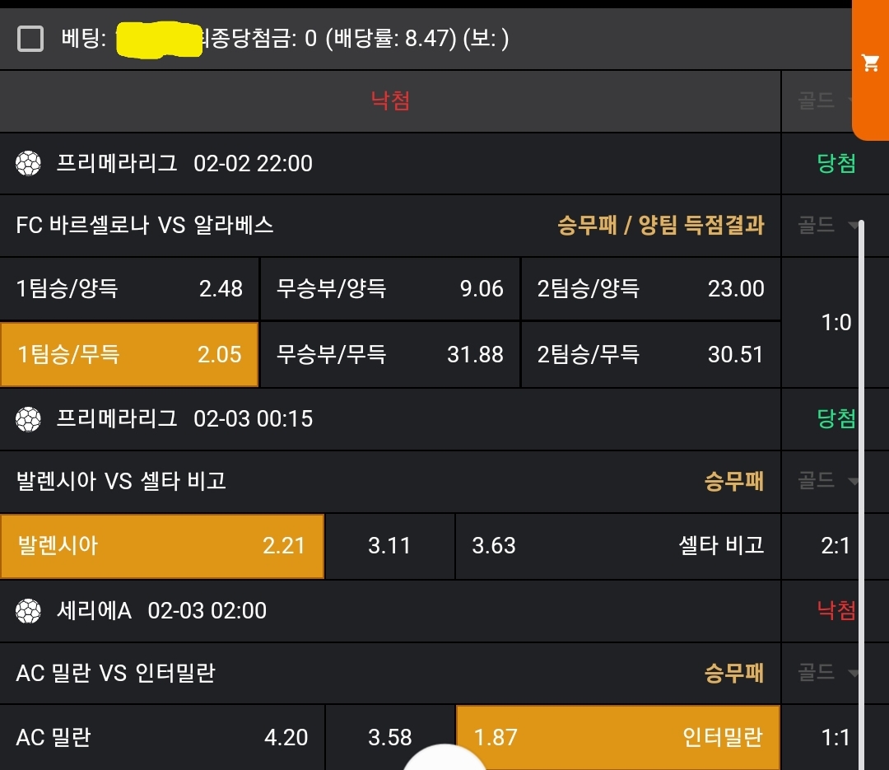Select the 셀타 비고 3.63 odds cell

(x=617, y=546)
